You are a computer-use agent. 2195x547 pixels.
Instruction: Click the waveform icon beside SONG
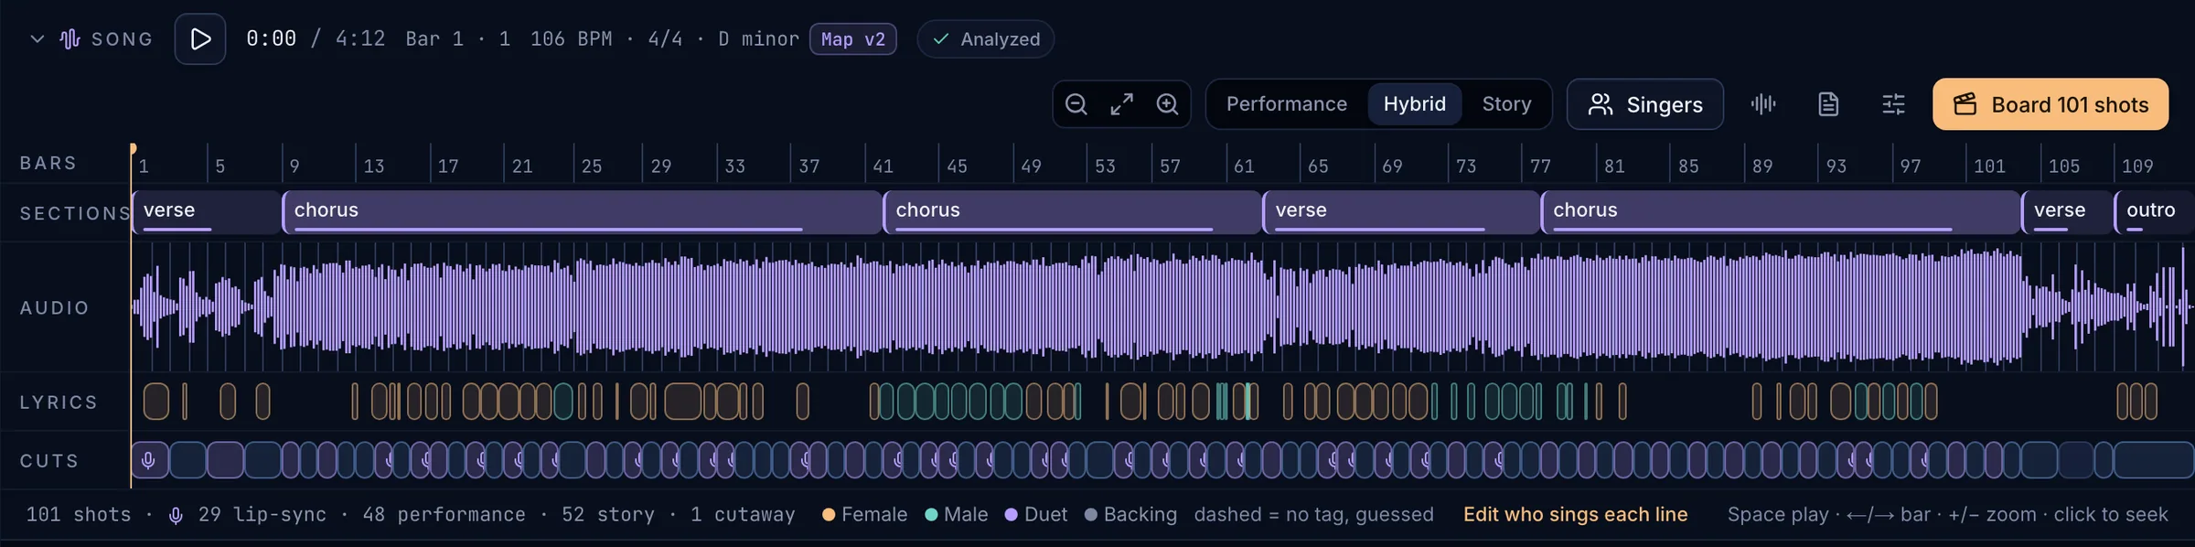(70, 39)
